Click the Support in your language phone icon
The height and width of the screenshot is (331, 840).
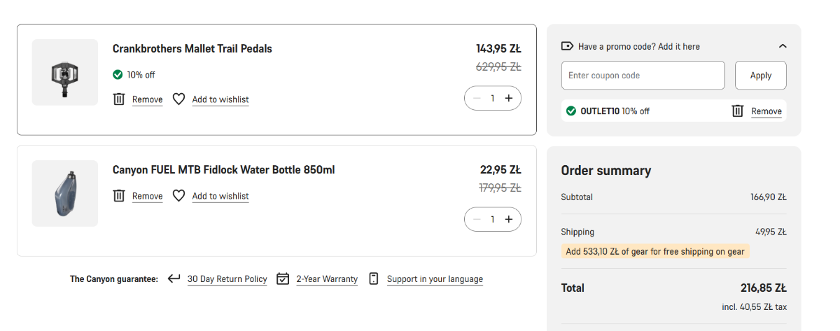(374, 279)
